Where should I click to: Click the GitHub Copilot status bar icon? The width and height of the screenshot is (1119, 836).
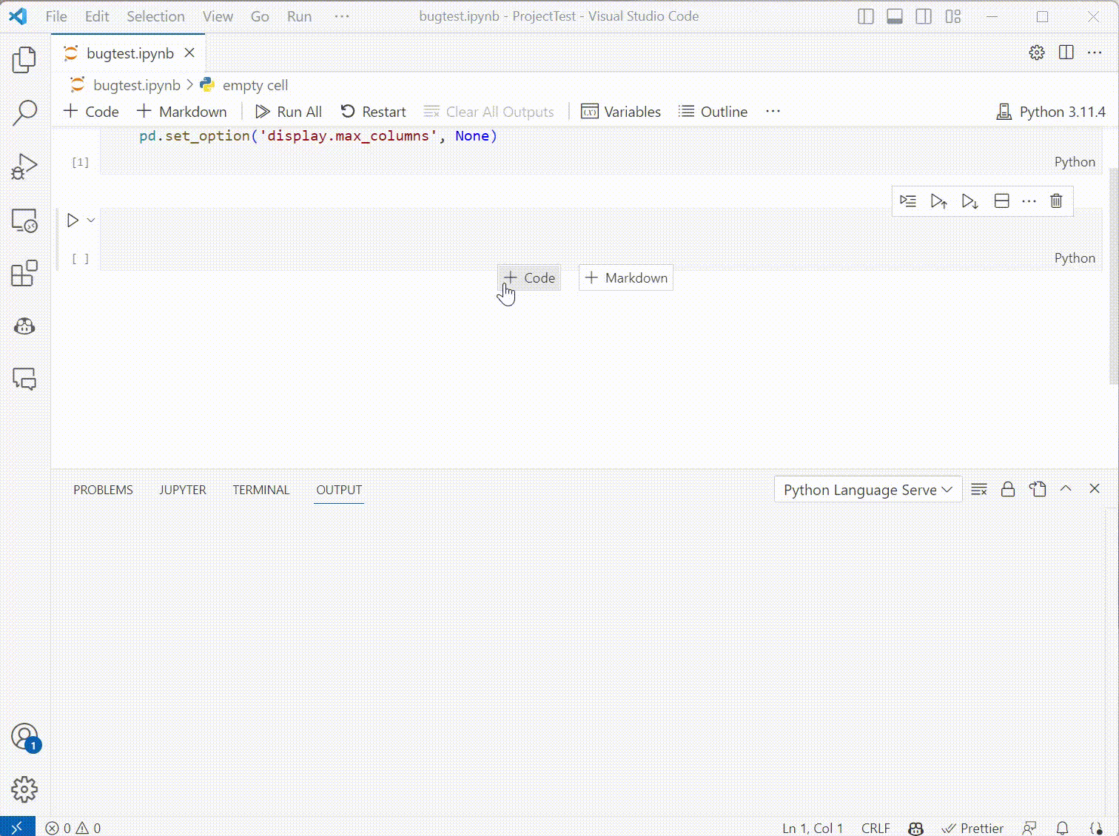click(x=915, y=828)
